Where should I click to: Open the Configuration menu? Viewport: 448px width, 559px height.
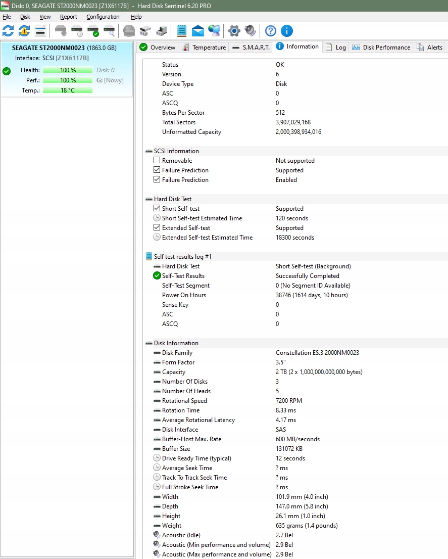click(x=103, y=17)
